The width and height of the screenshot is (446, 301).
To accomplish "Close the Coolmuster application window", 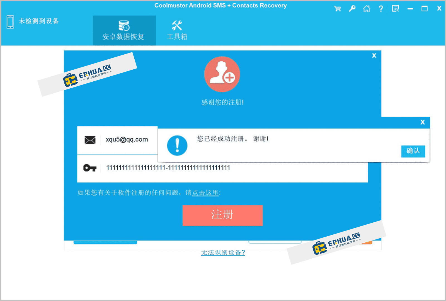I will pyautogui.click(x=439, y=8).
